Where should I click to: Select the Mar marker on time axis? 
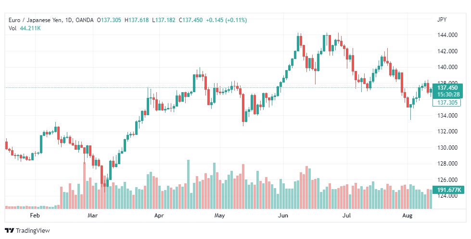[x=92, y=215]
